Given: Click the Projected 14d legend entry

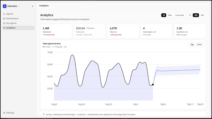Looking at the screenshot, I should click(59, 47).
